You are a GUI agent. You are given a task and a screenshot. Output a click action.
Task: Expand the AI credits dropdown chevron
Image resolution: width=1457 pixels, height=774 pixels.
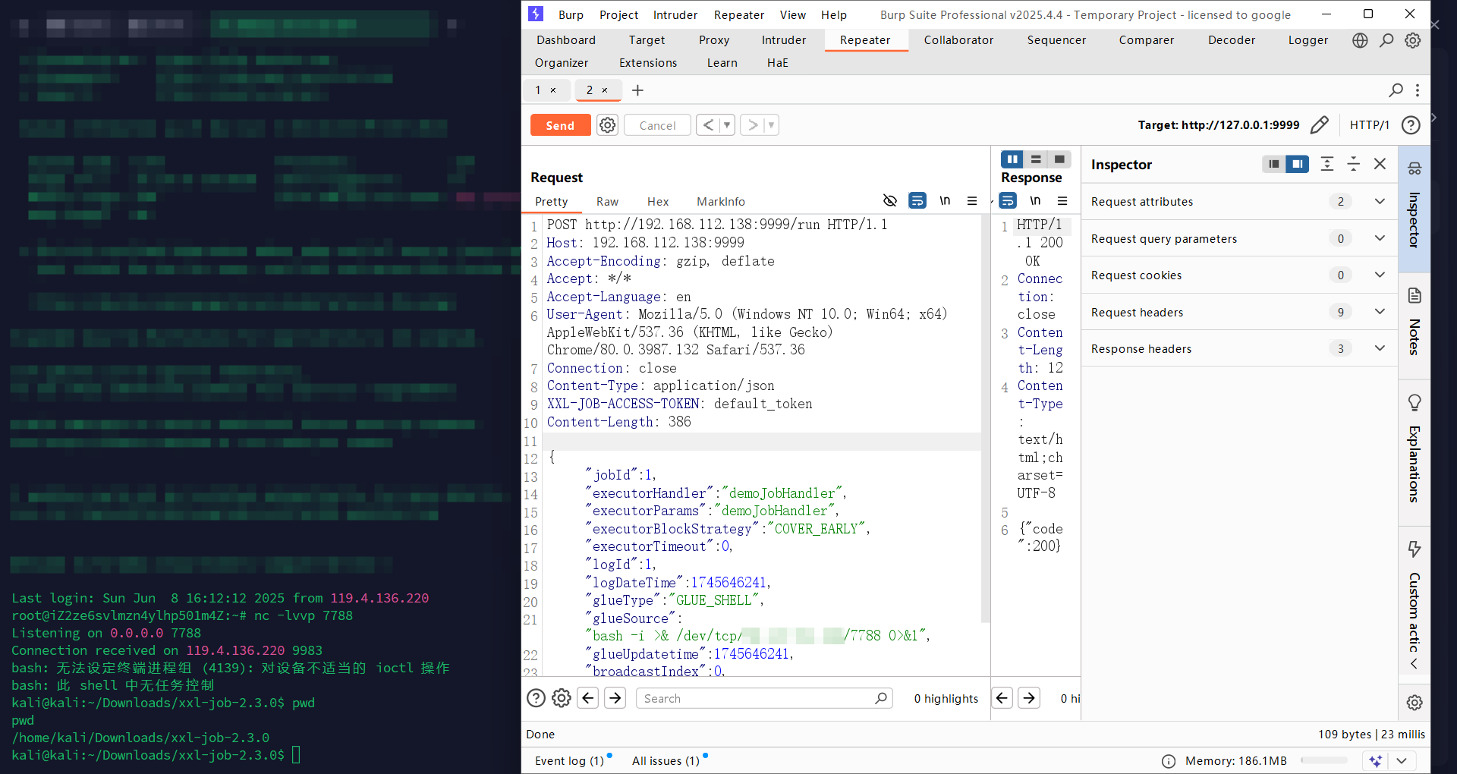pos(1402,760)
